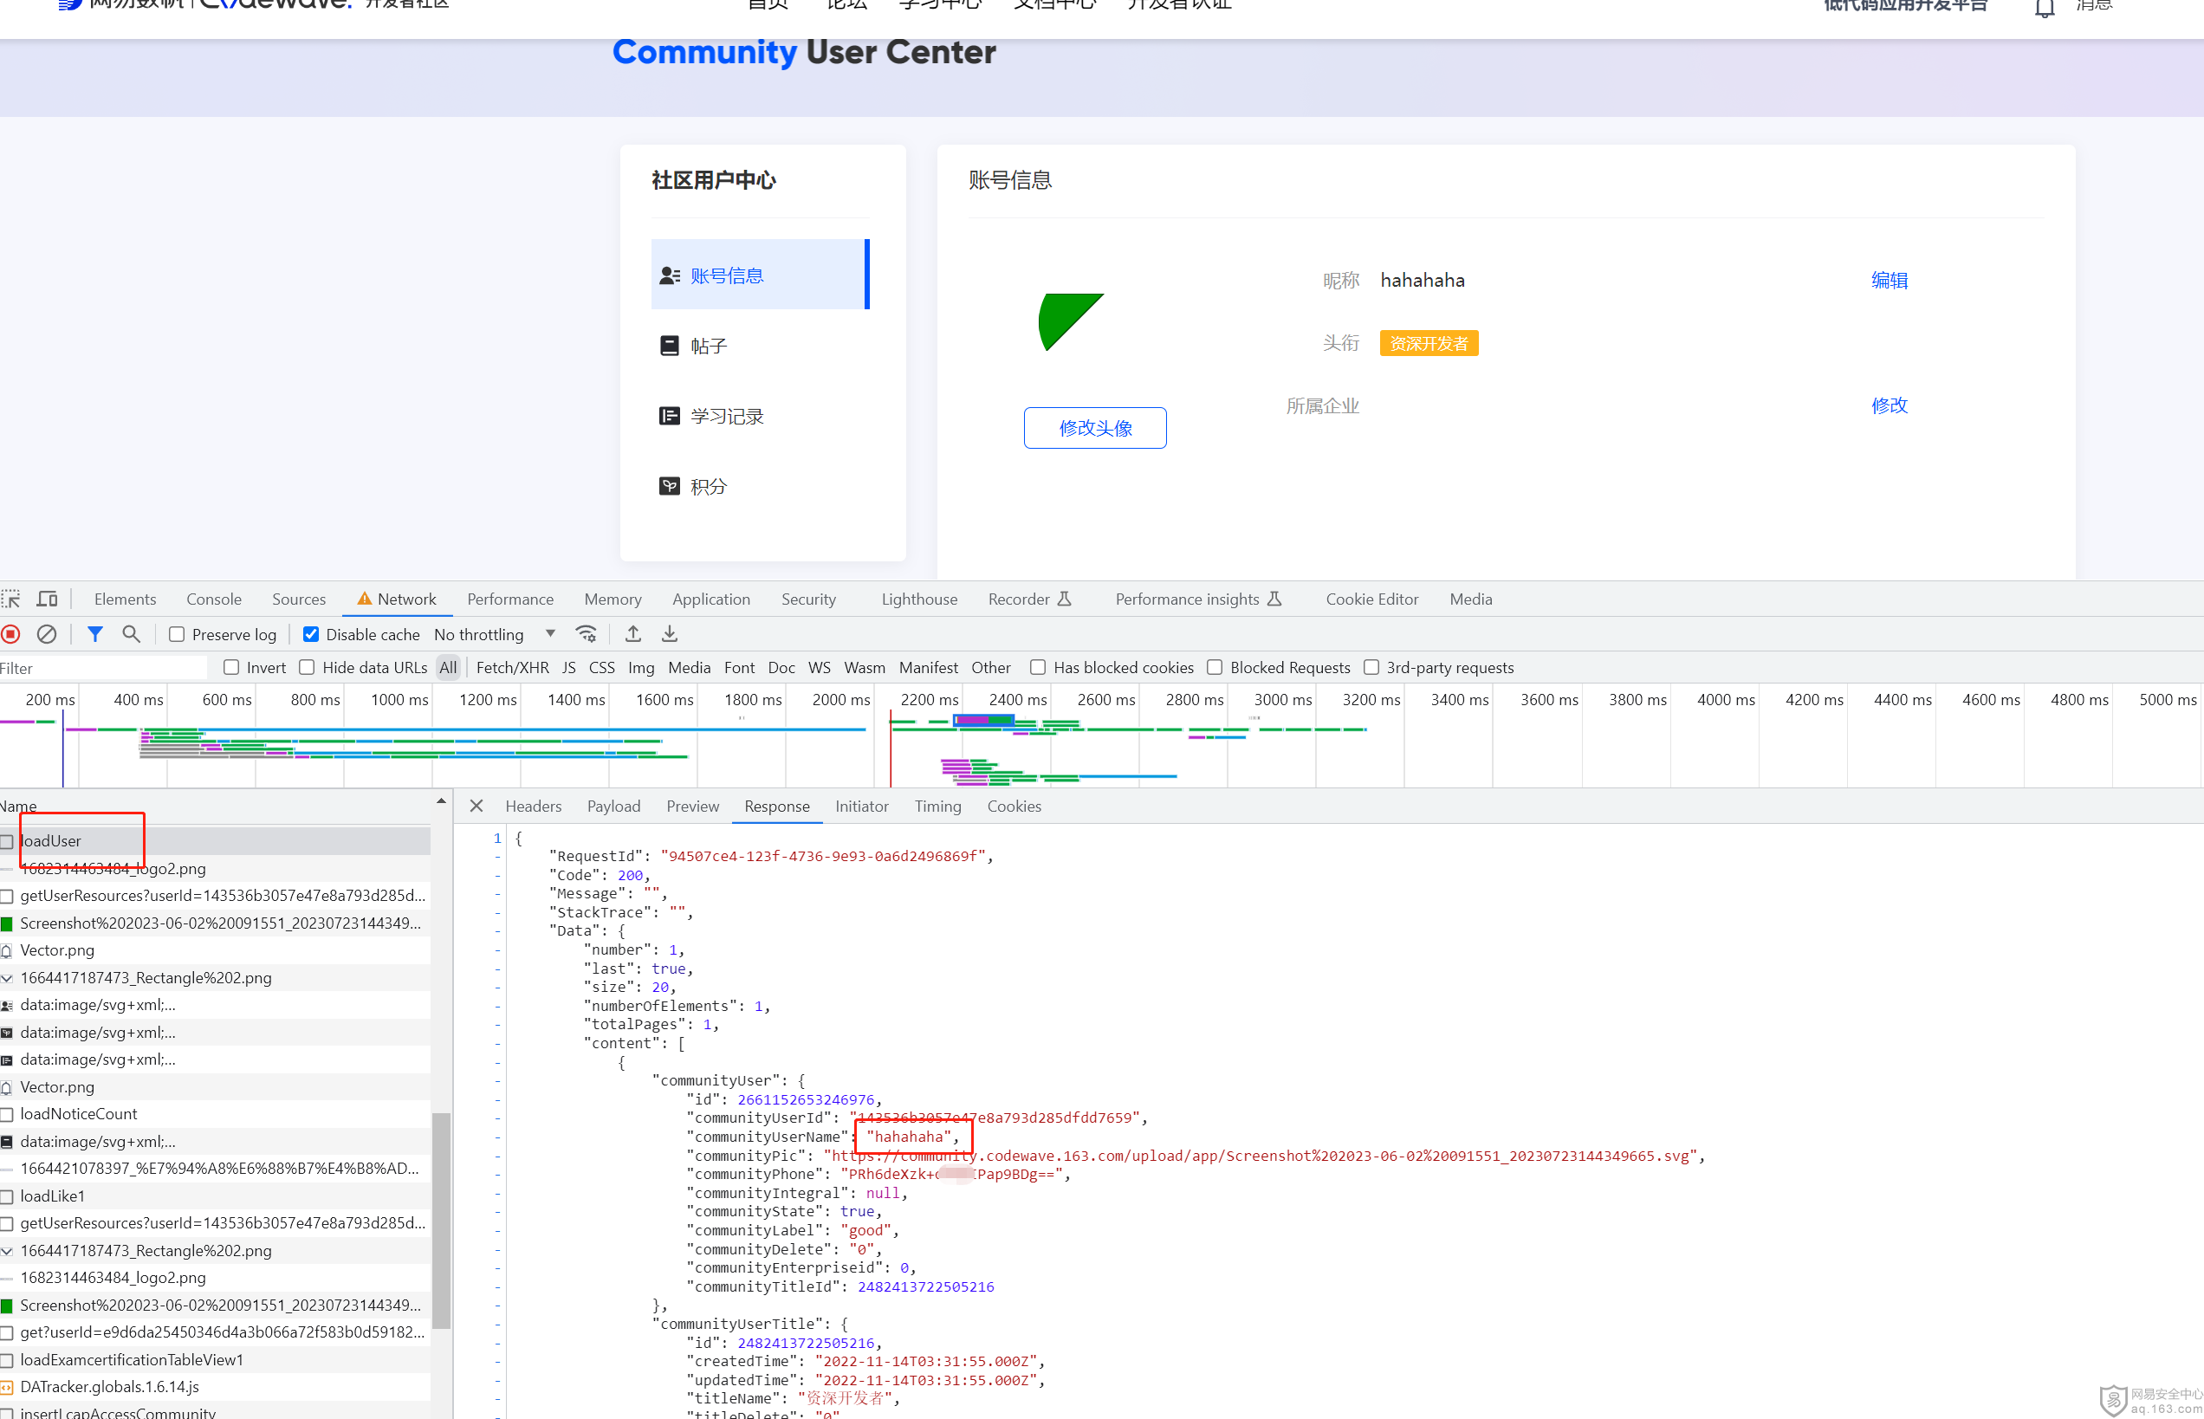This screenshot has width=2204, height=1419.
Task: Open network conditions wifi icon
Action: coord(586,634)
